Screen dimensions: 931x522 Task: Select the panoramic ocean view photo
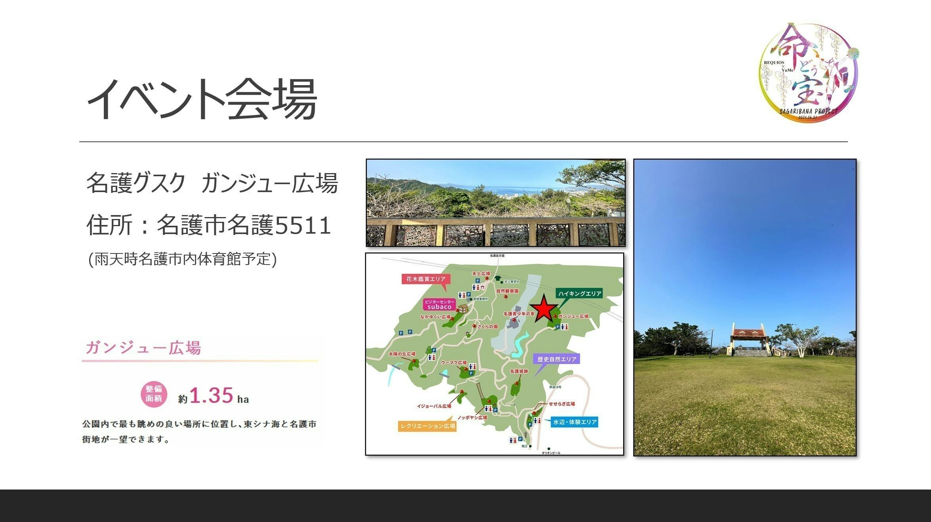pyautogui.click(x=496, y=203)
